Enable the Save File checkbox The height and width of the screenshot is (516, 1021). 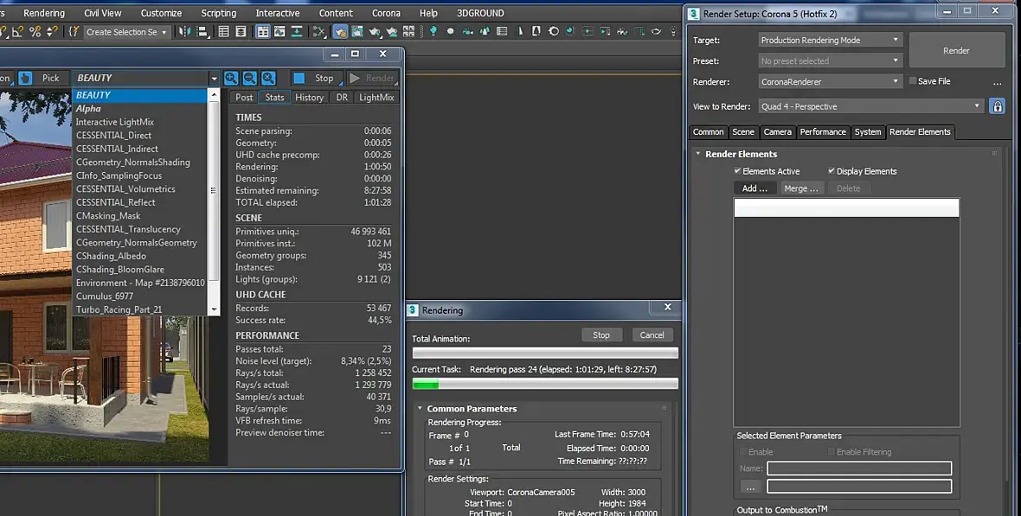(x=913, y=81)
